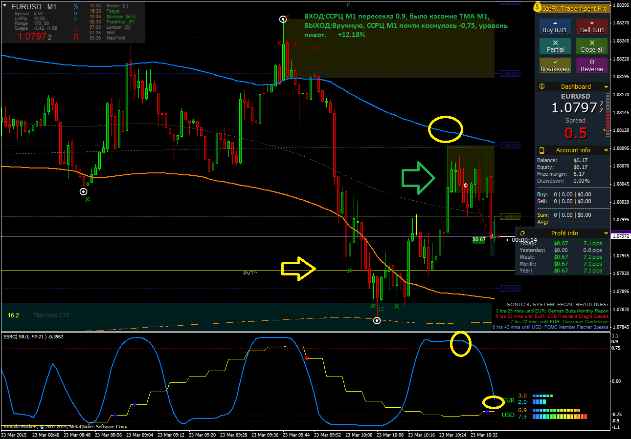Select the white circle marker near orange band
Viewport: 631px width, 439px height.
83,191
